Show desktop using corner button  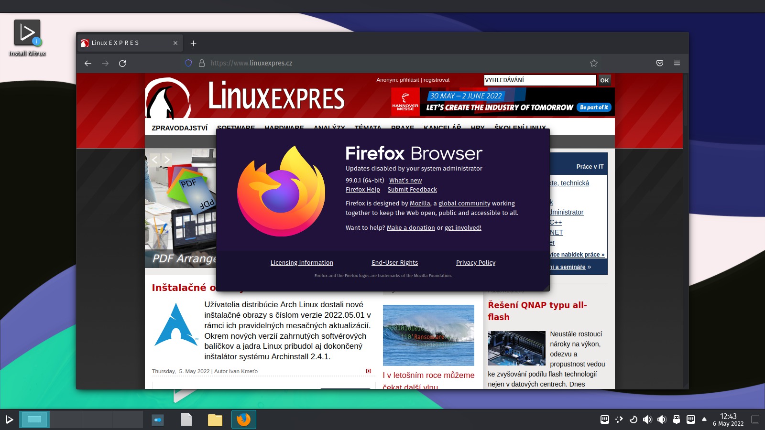pyautogui.click(x=755, y=419)
